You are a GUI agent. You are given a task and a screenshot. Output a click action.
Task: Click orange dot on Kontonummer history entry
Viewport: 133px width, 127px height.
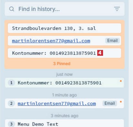pyautogui.click(x=121, y=81)
